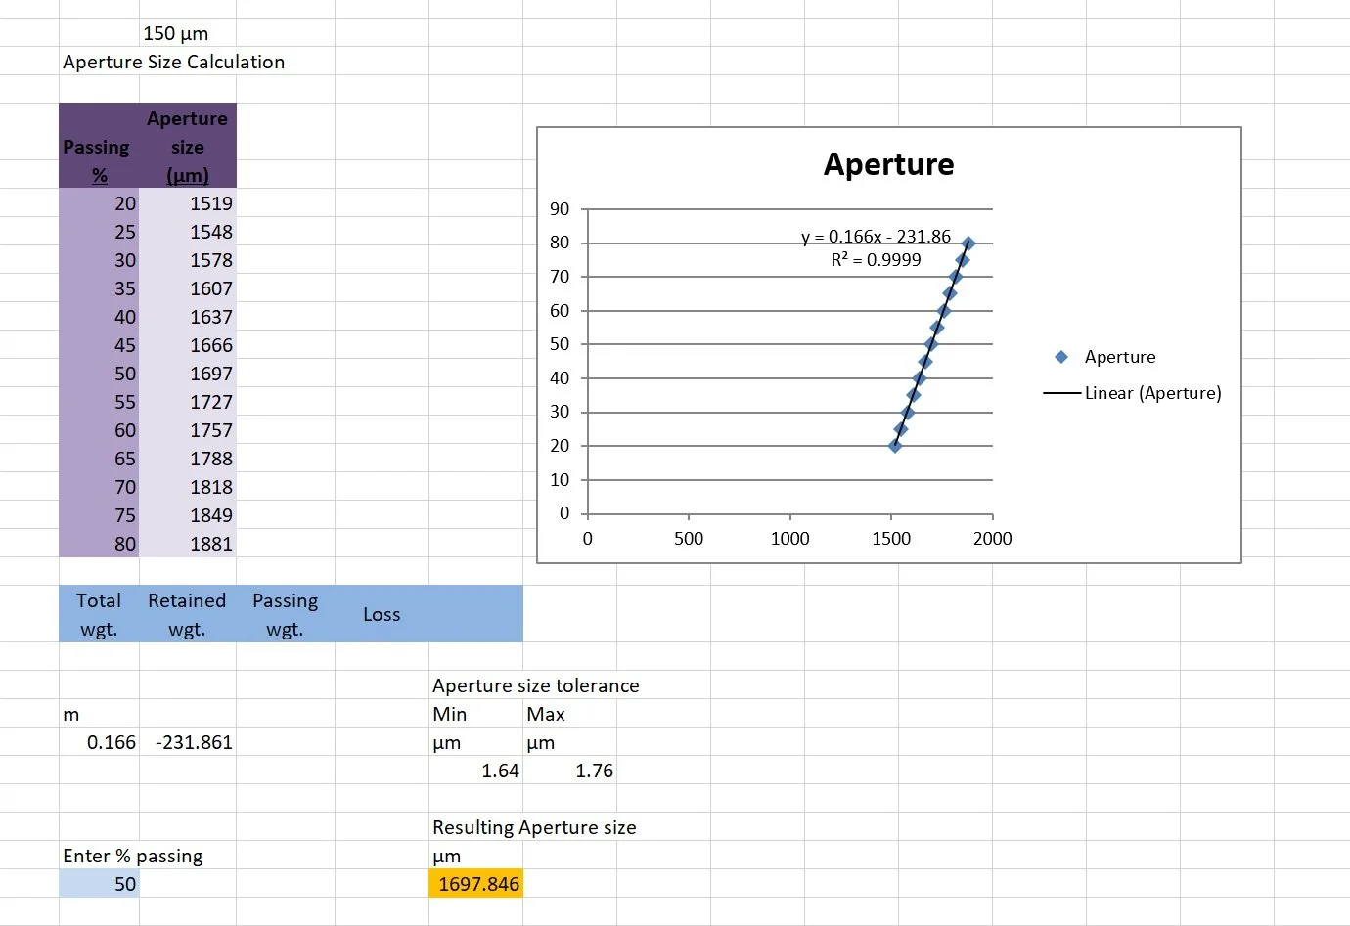The image size is (1350, 926).
Task: Select passing percent 75 cell
Action: pyautogui.click(x=99, y=515)
